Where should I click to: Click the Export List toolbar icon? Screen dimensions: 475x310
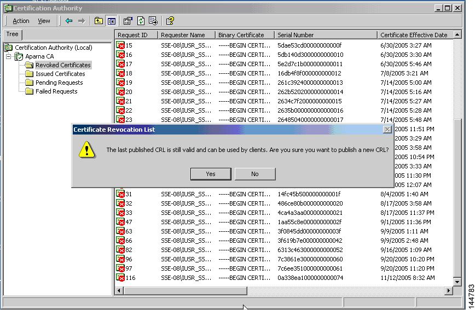(153, 21)
